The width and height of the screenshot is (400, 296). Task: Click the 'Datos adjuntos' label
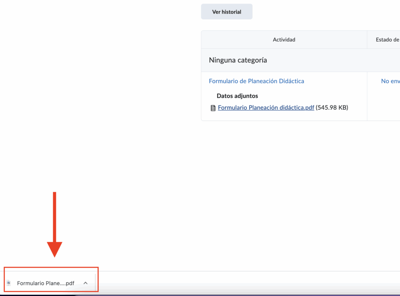[x=237, y=96]
